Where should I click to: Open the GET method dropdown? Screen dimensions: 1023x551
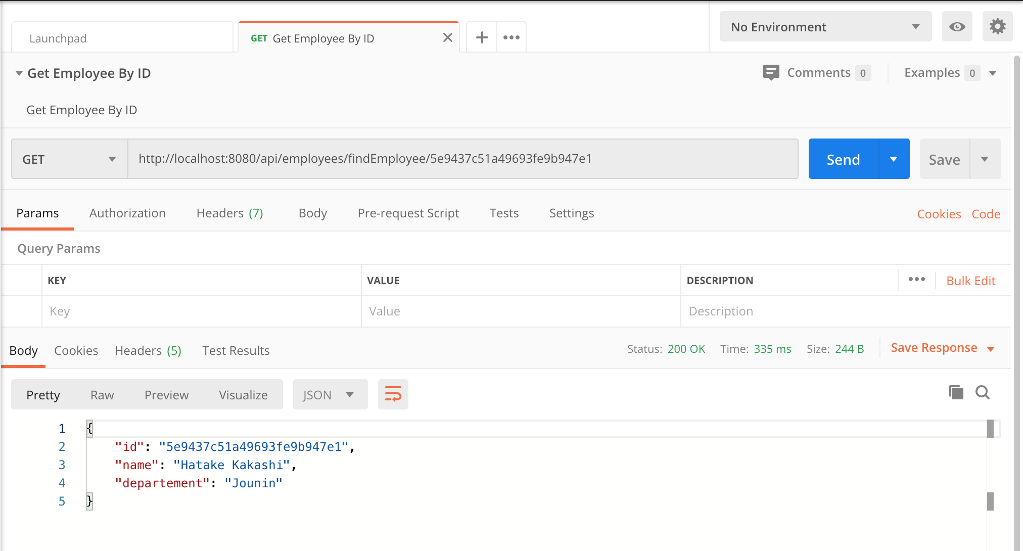[69, 159]
